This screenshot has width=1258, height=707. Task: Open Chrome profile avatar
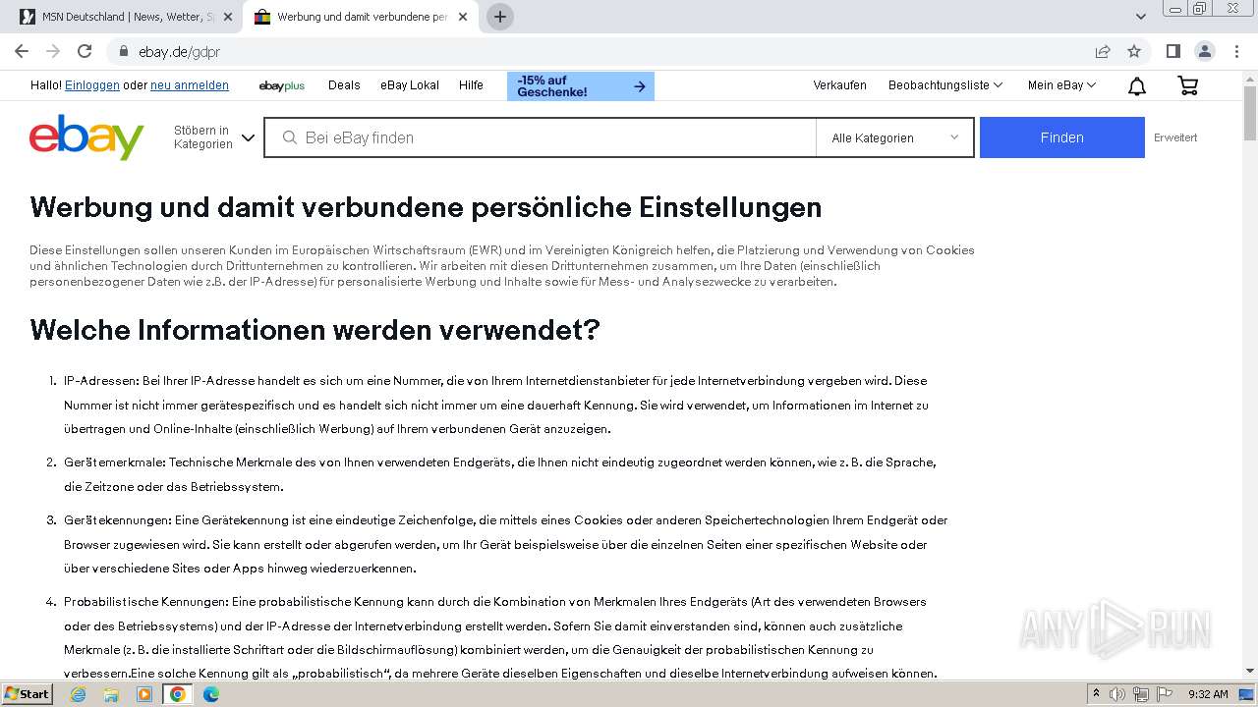(1205, 51)
